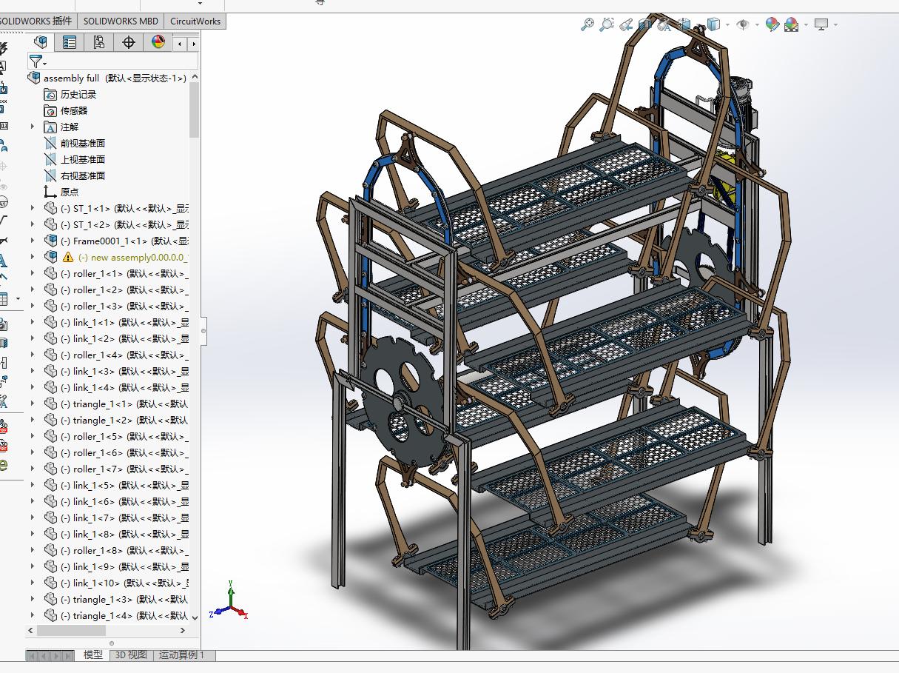Select the SOLIDWORKS MBD tab
899x673 pixels.
[x=121, y=21]
